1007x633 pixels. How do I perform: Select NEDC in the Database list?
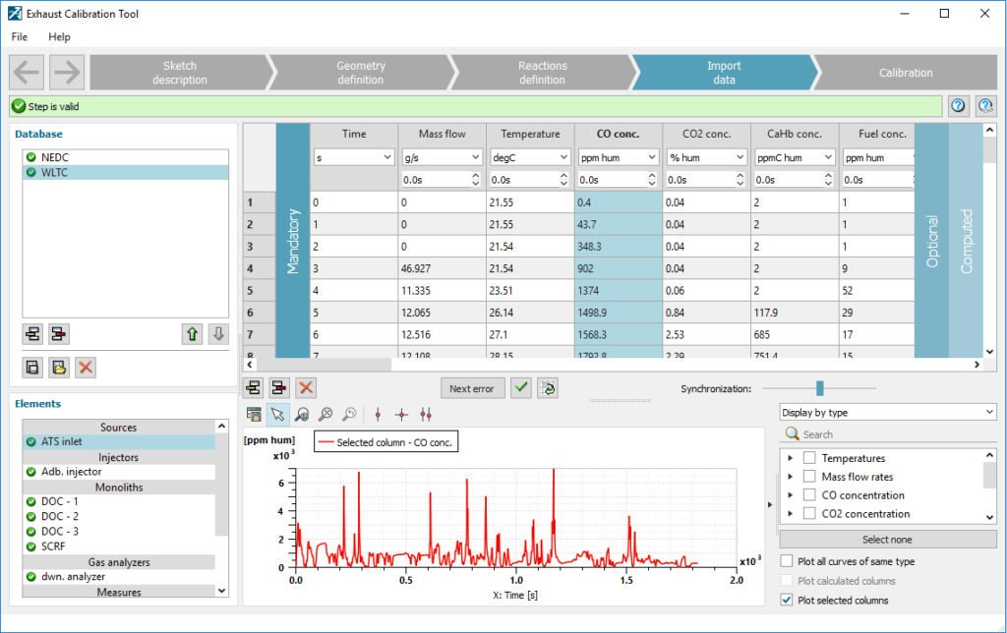click(x=55, y=157)
